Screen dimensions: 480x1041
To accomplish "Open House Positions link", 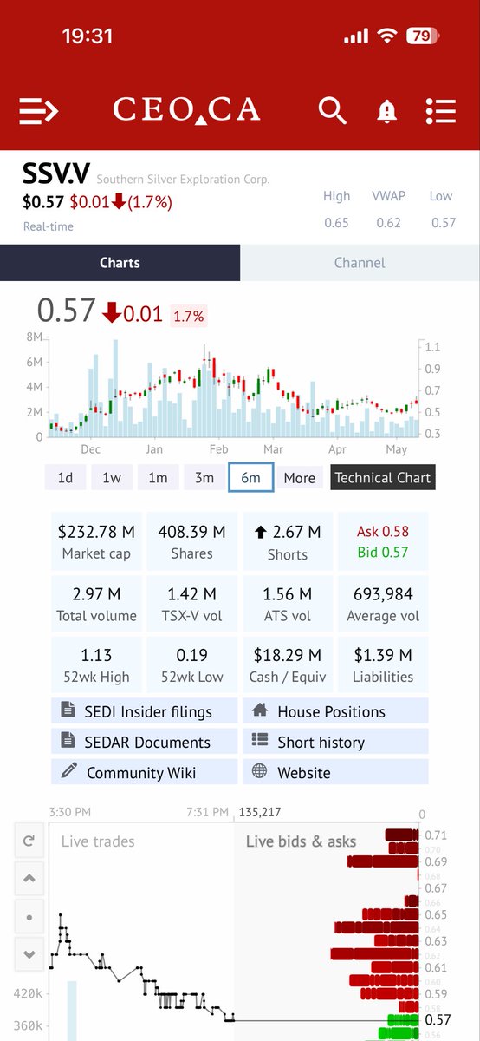I will click(335, 711).
